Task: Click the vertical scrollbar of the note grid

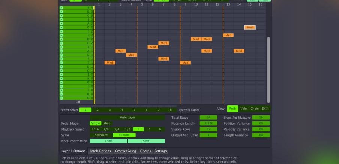Action: [268, 70]
